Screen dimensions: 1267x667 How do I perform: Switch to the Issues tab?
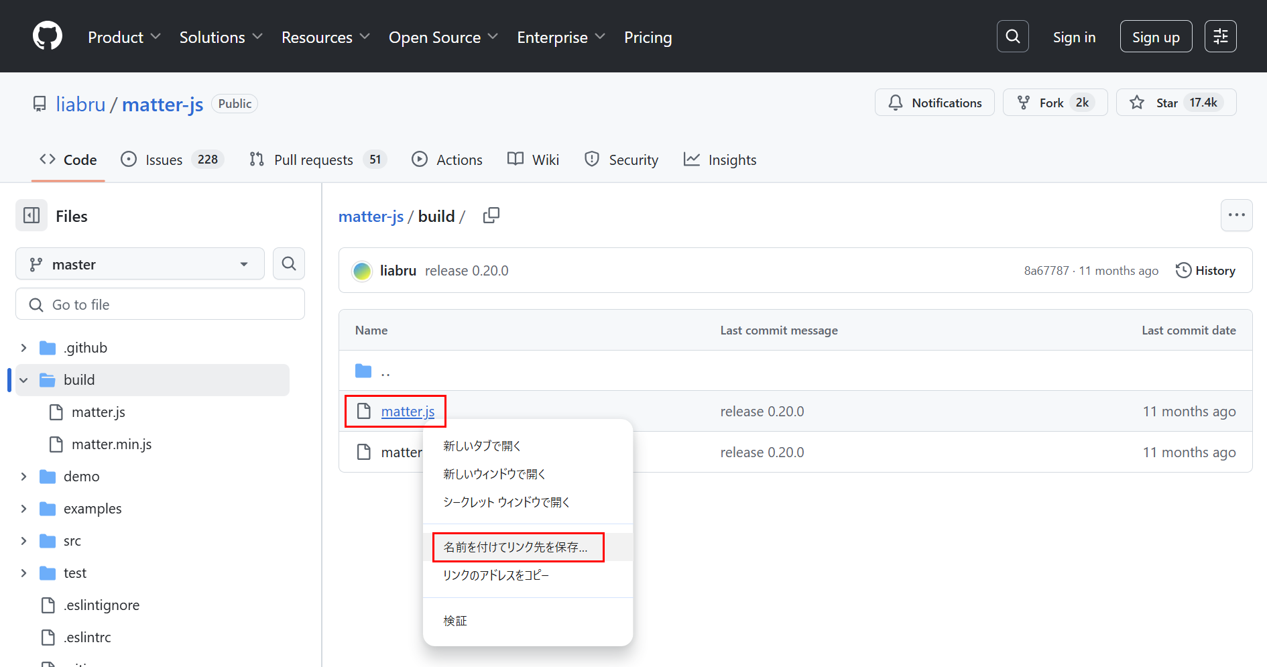coord(164,160)
